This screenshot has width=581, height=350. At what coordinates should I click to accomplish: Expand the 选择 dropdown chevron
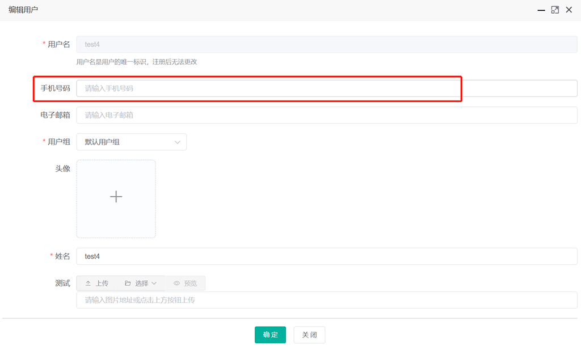coord(154,283)
